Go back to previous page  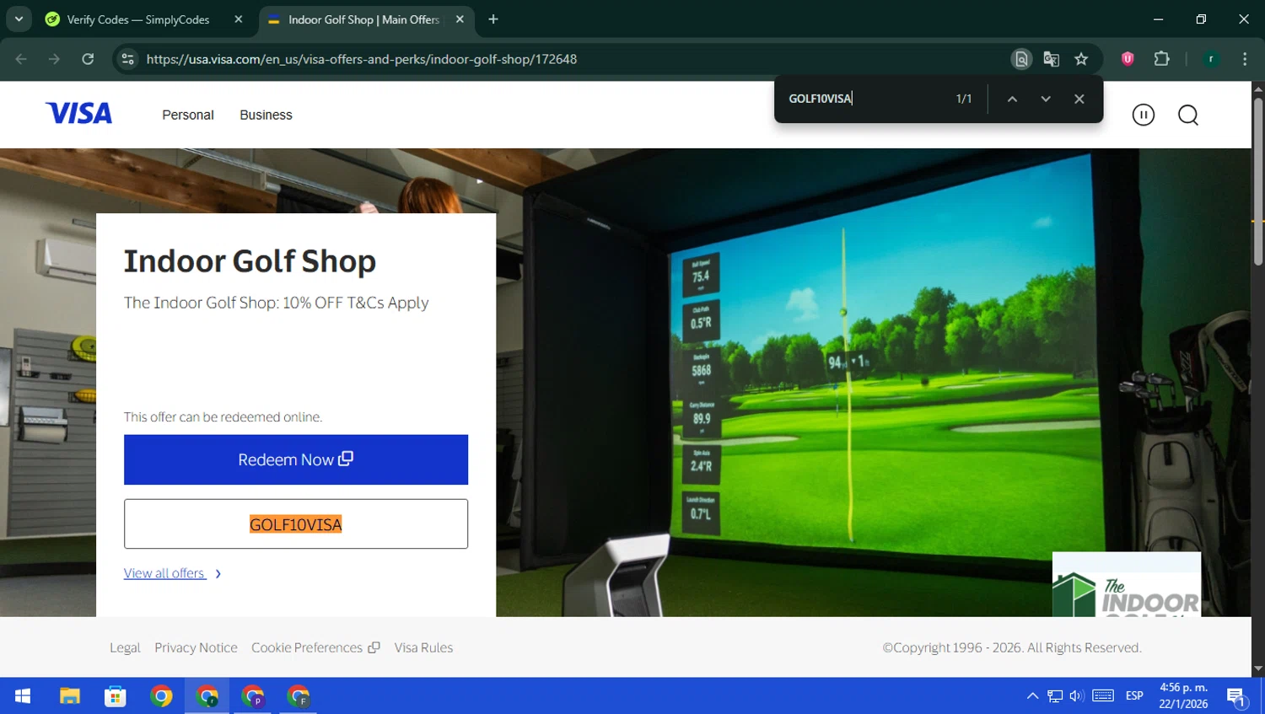(x=21, y=59)
